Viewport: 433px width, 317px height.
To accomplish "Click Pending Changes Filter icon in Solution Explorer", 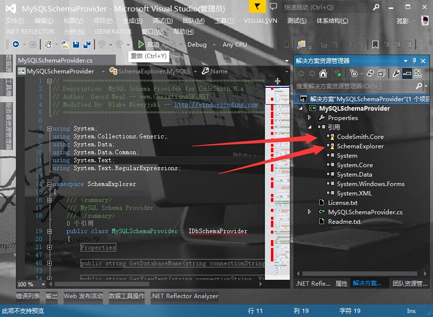I will (x=353, y=73).
